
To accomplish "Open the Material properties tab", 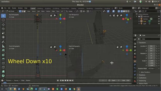I will 135,81.
